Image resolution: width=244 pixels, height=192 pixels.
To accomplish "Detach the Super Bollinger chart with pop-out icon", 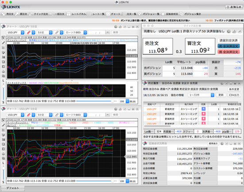I will (x=125, y=109).
